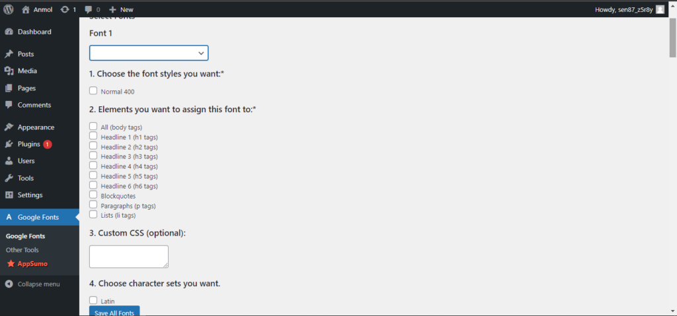Toggle Lists (li tags) checkbox

pos(93,214)
